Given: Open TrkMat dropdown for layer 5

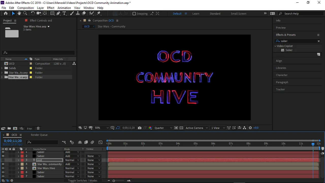Looking at the screenshot, I should pyautogui.click(x=94, y=168).
